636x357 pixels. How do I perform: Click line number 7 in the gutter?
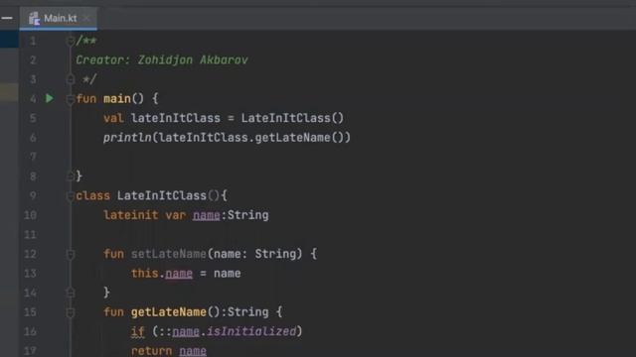(33, 157)
